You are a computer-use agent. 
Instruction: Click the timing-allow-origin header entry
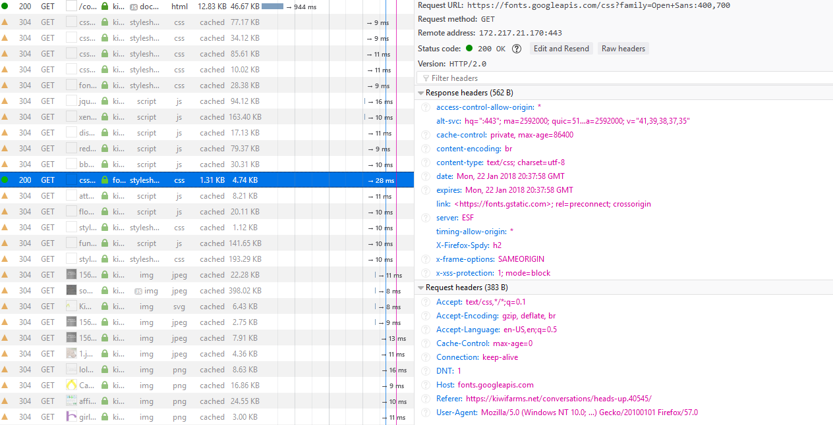coord(474,232)
